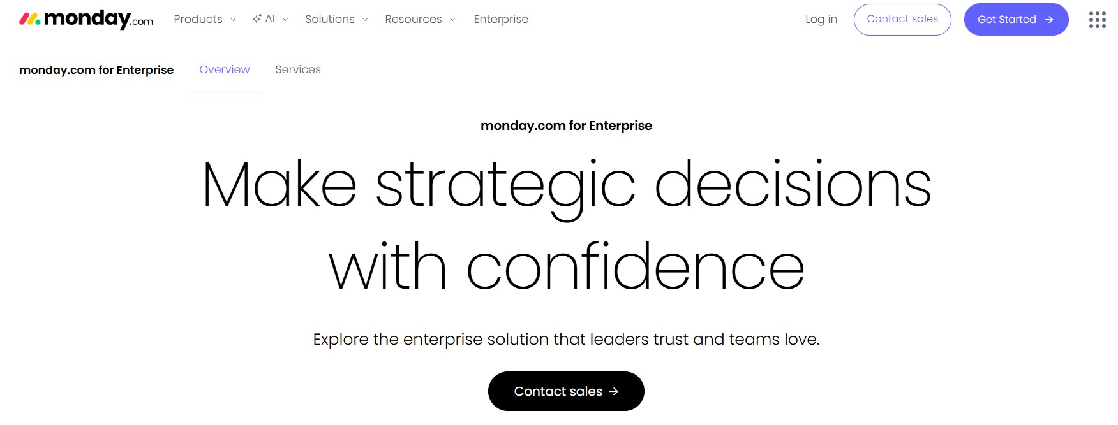Expand the Solutions dropdown chevron
The height and width of the screenshot is (425, 1118).
(365, 20)
